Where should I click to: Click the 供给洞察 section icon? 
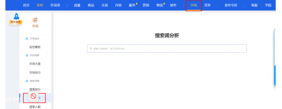(x=27, y=55)
